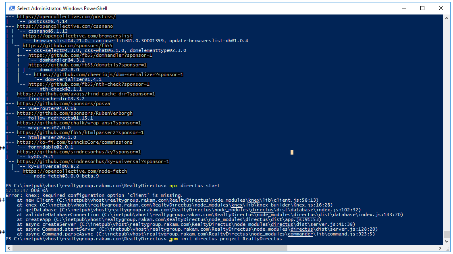Click the htmlparser2@6.1.0 package line
The width and height of the screenshot is (453, 254).
pyautogui.click(x=52, y=137)
